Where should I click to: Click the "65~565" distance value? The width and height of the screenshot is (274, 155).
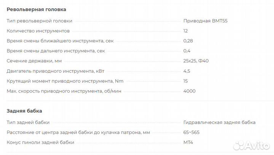coord(191,132)
